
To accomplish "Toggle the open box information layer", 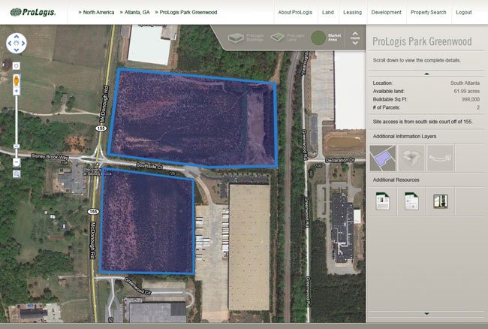I will (411, 158).
